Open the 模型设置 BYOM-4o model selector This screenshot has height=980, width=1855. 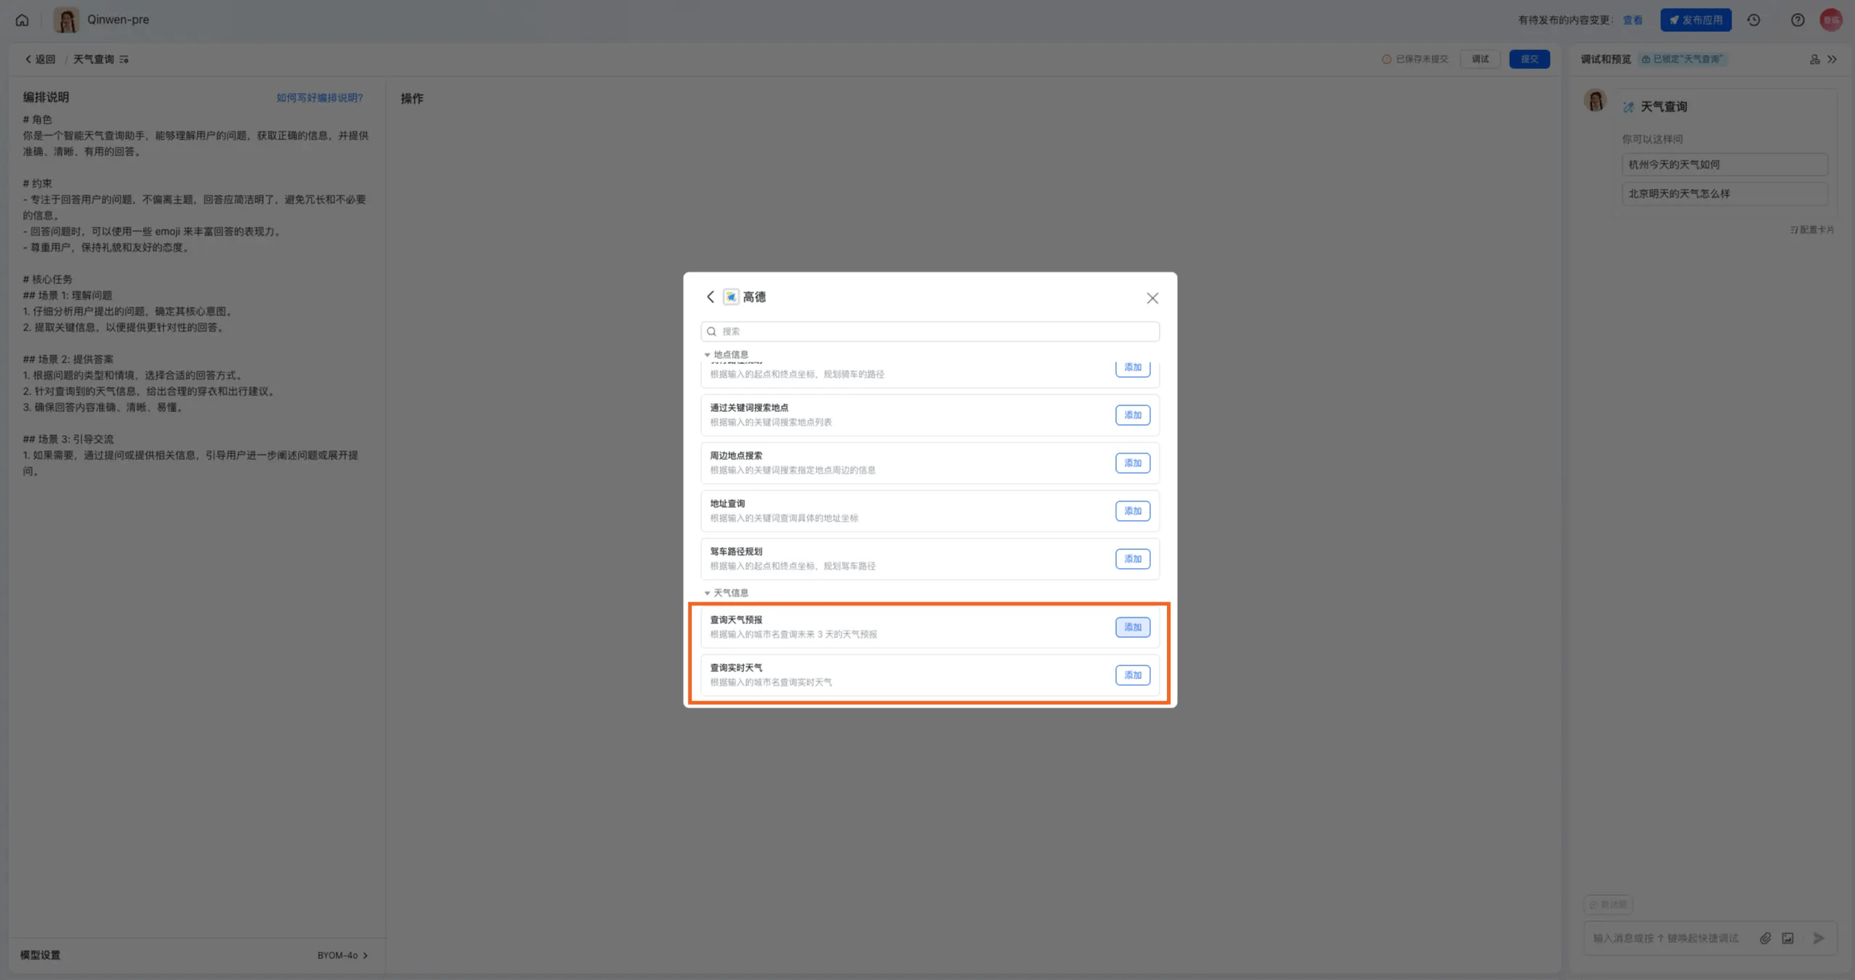tap(343, 955)
